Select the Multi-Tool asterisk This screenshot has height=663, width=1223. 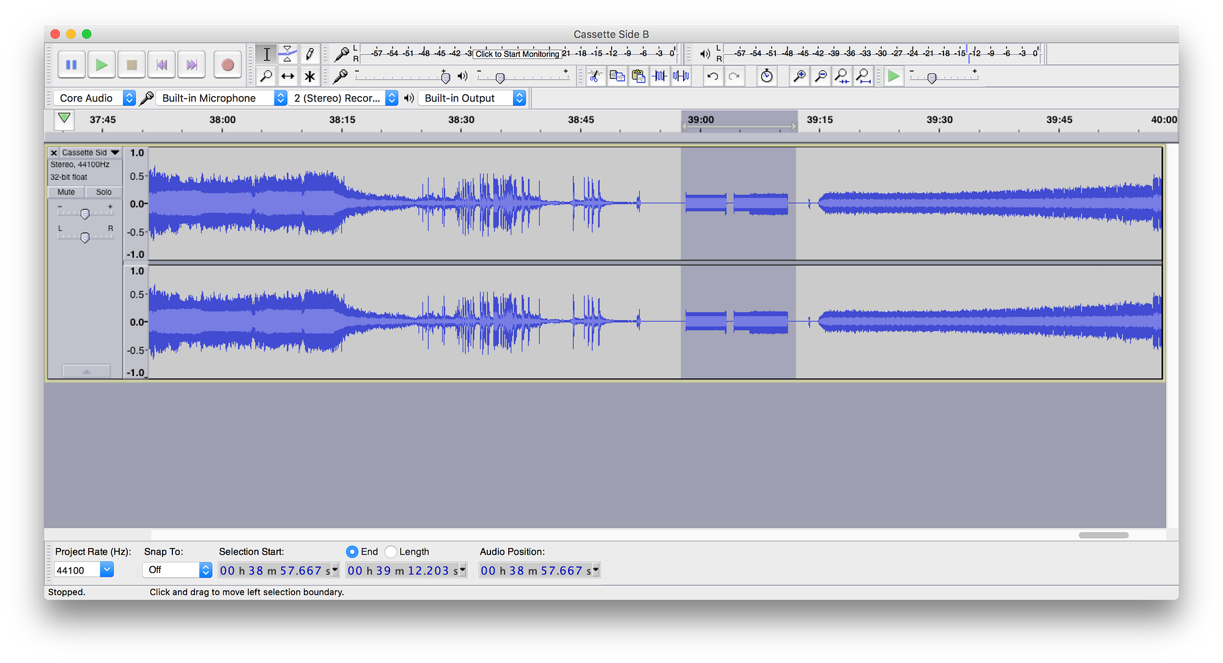point(310,76)
